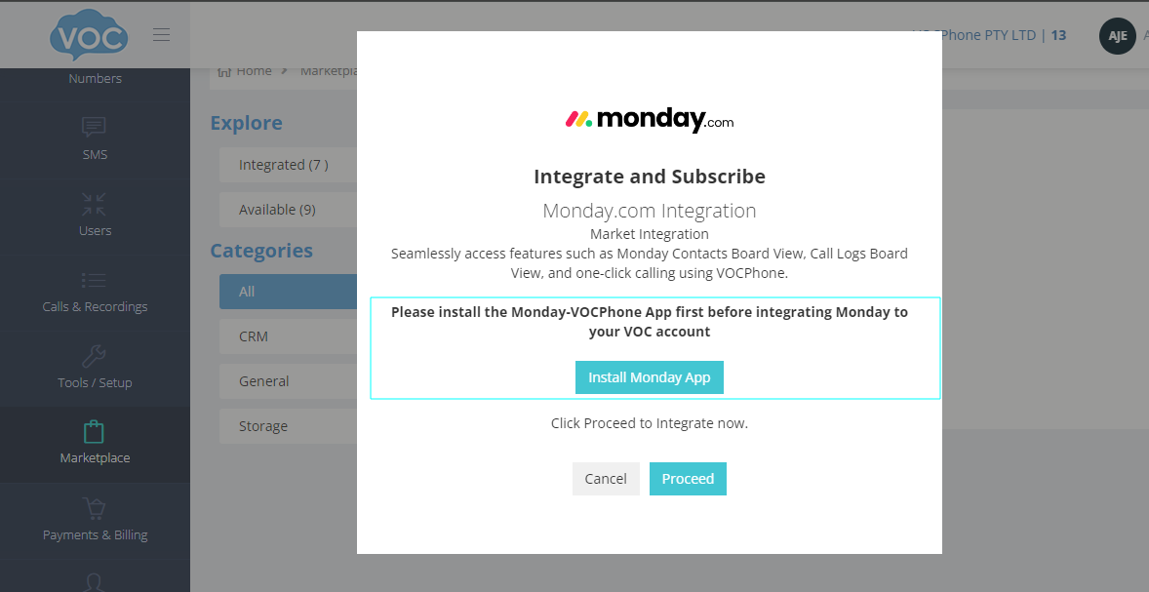Click the Calls & Recordings list icon
This screenshot has width=1149, height=592.
pyautogui.click(x=95, y=281)
